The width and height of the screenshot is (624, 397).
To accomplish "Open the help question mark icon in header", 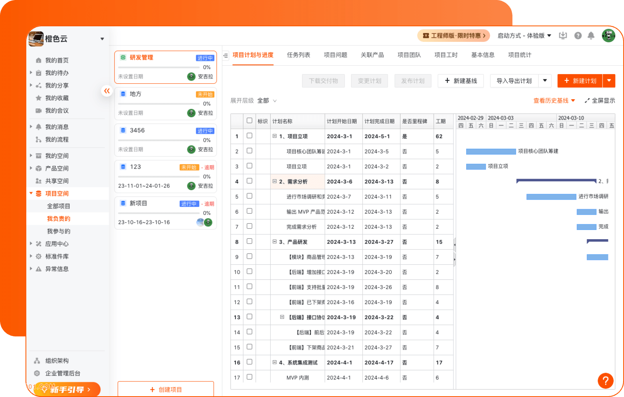I will click(578, 36).
